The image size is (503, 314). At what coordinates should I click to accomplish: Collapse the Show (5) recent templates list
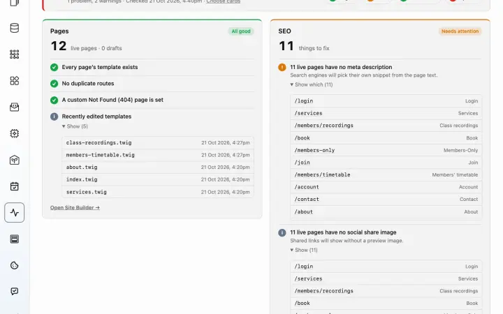75,126
